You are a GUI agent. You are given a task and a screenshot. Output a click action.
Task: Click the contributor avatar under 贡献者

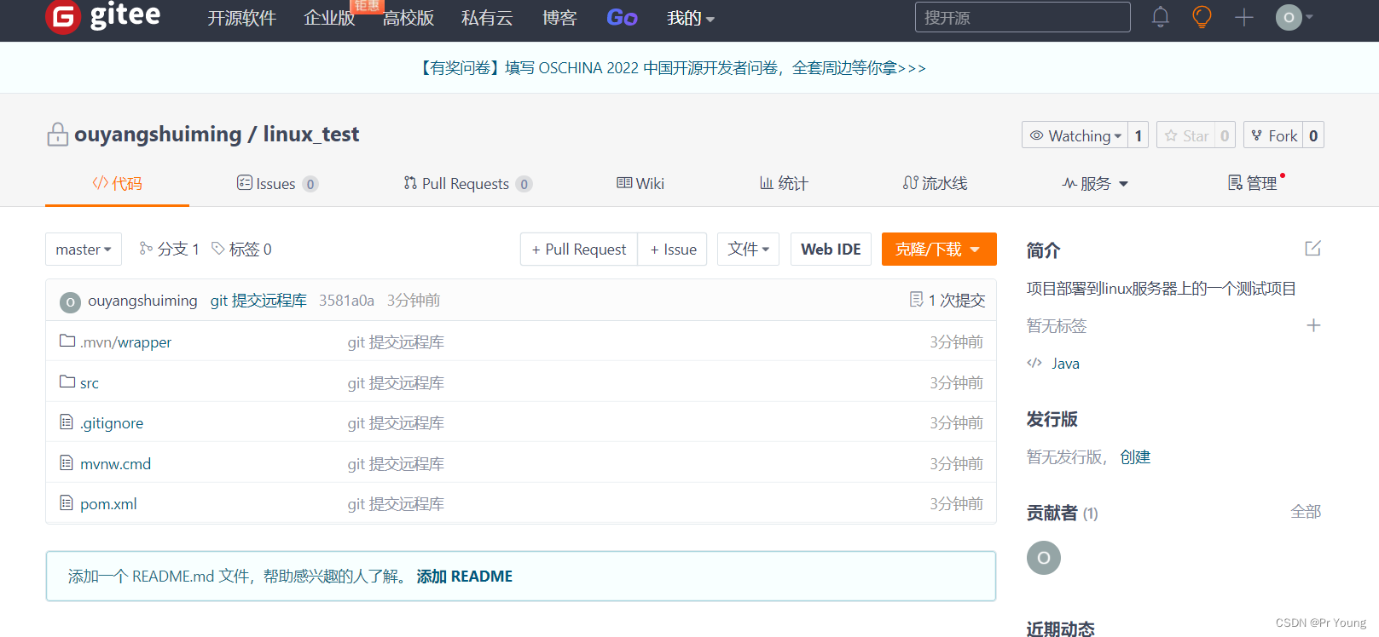pos(1044,558)
